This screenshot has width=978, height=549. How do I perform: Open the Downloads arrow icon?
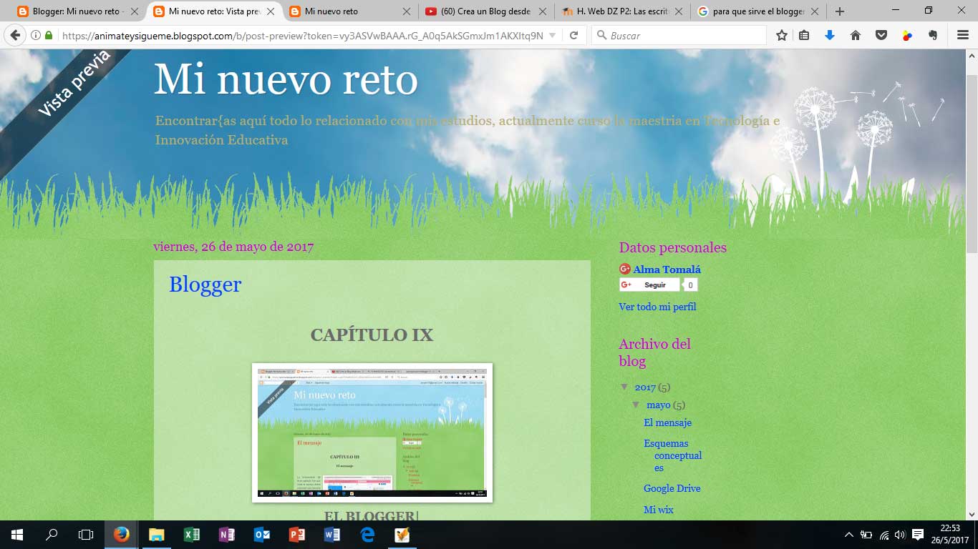point(829,34)
